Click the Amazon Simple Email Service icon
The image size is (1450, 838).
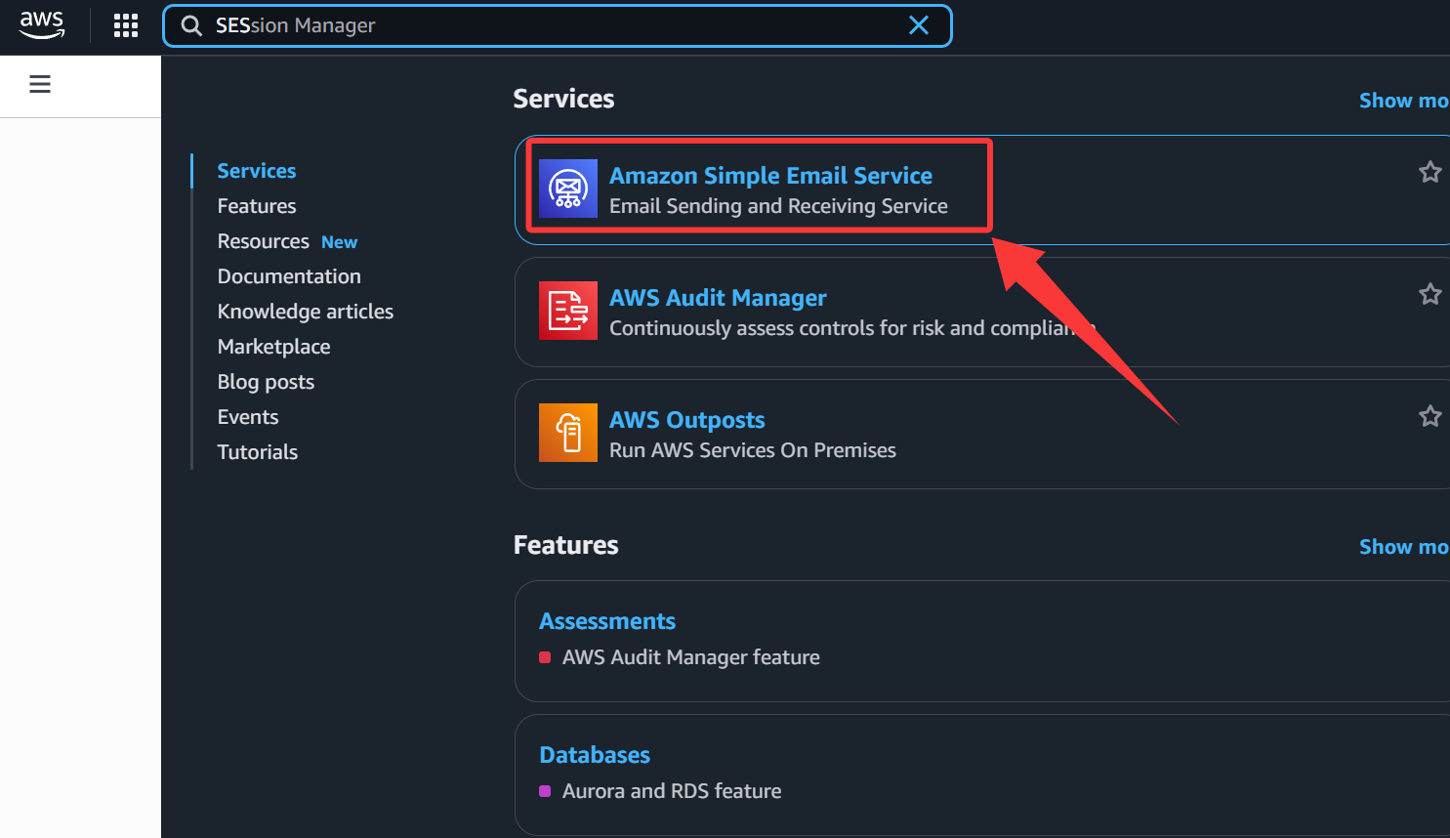tap(568, 189)
